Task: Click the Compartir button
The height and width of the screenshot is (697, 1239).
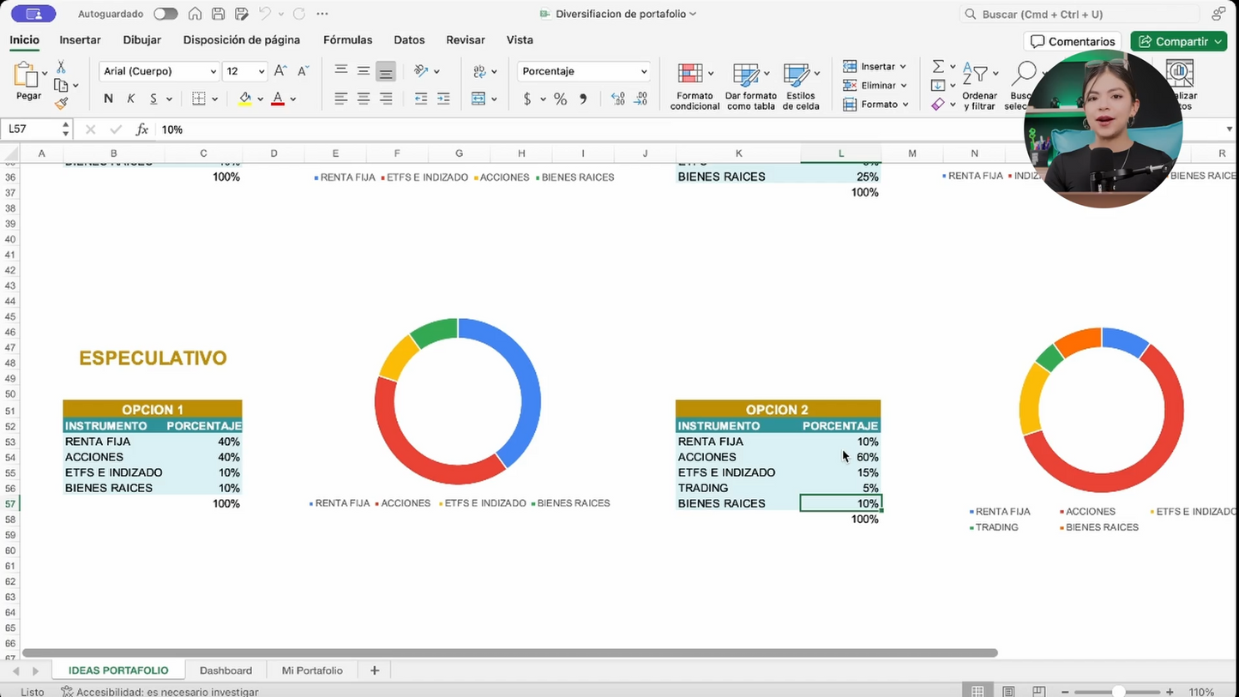Action: pyautogui.click(x=1177, y=41)
